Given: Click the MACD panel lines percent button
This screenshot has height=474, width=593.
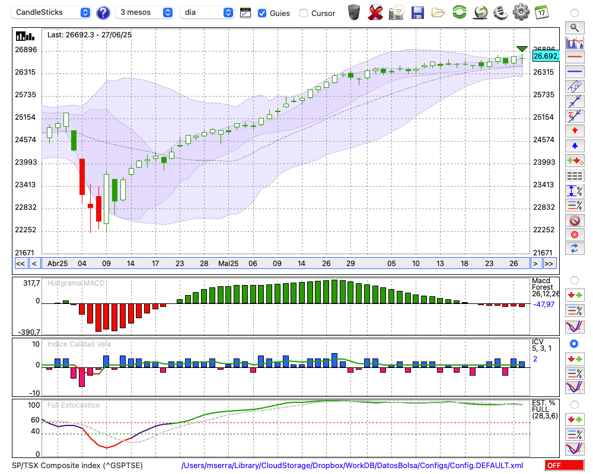Looking at the screenshot, I should coord(575,310).
